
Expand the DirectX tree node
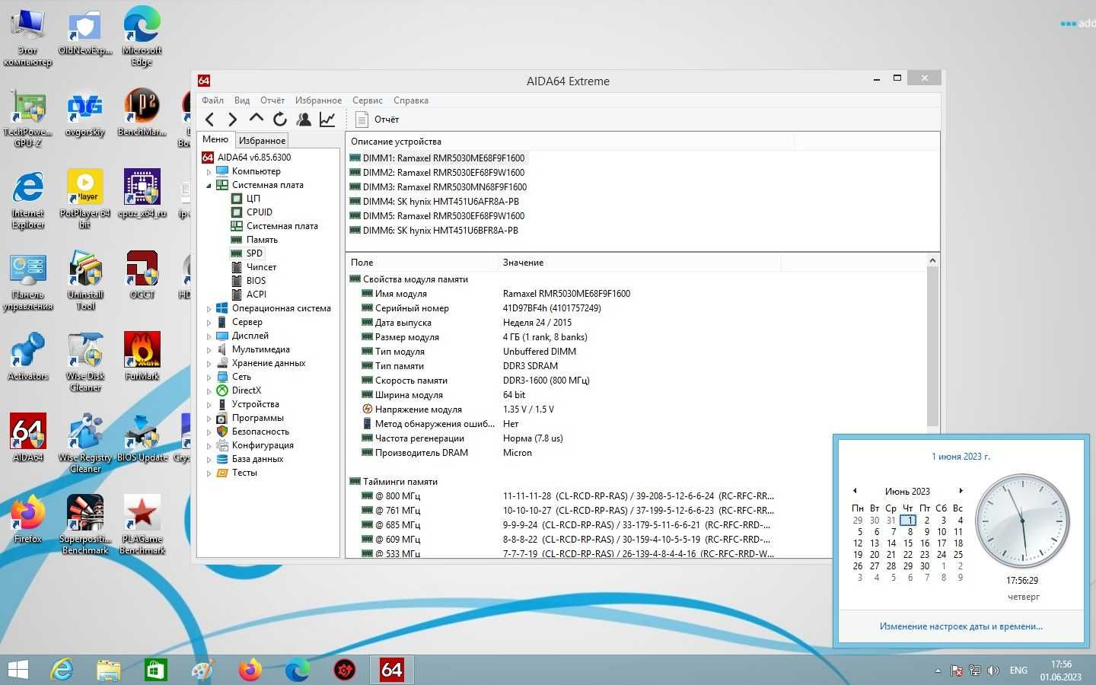pos(209,390)
